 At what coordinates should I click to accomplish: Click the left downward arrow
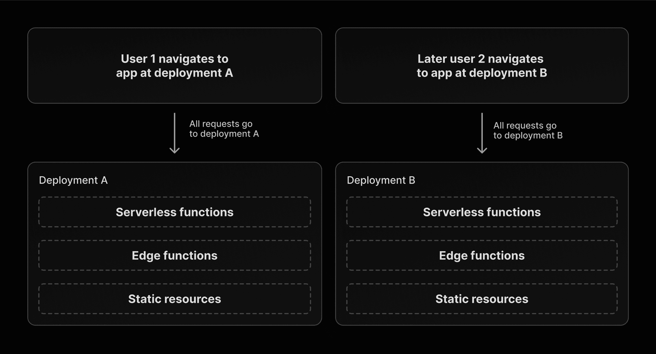coord(175,133)
